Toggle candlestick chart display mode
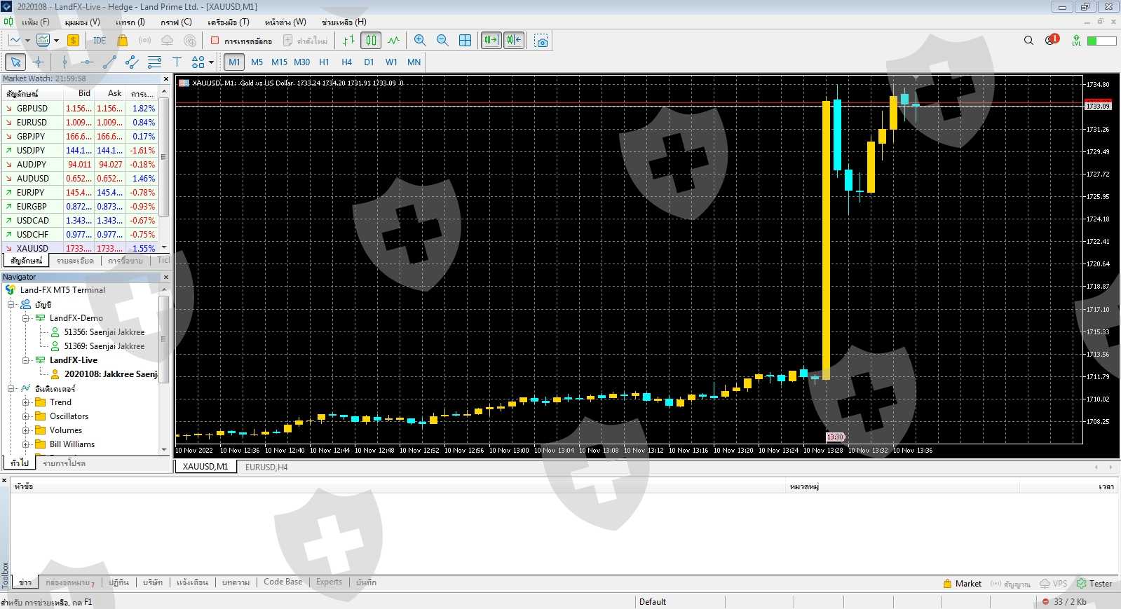Image resolution: width=1121 pixels, height=609 pixels. tap(371, 41)
